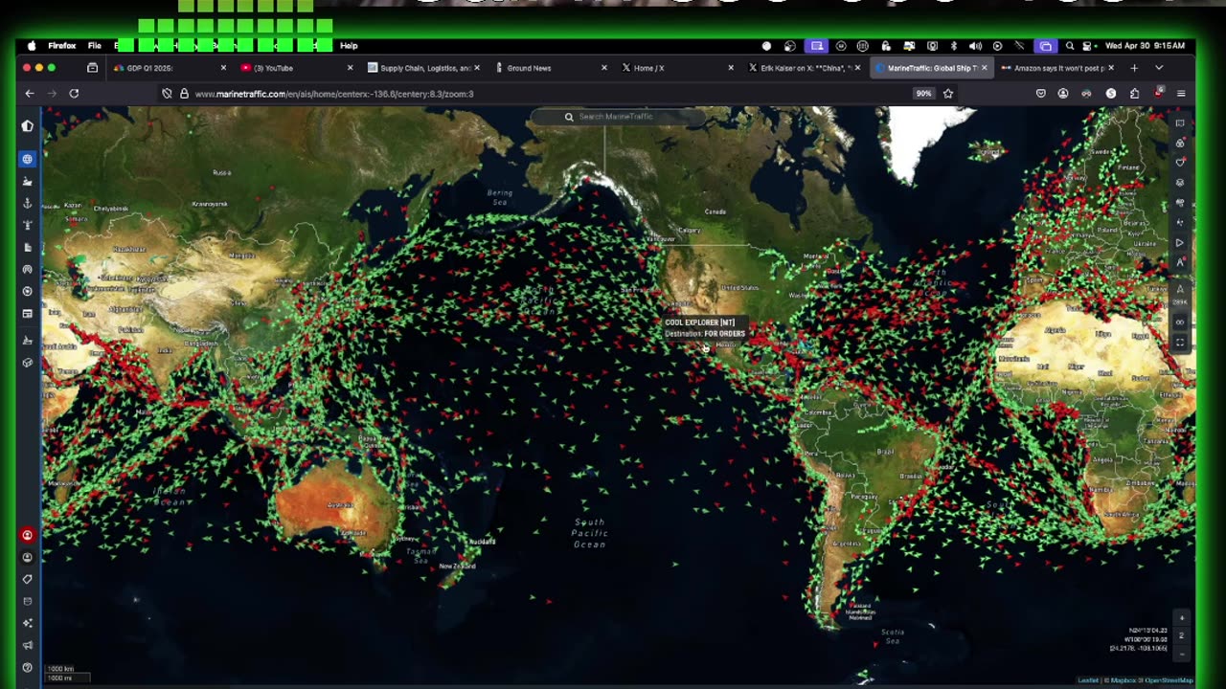The height and width of the screenshot is (689, 1226).
Task: Close the MarineTraffic tab
Action: click(x=984, y=68)
